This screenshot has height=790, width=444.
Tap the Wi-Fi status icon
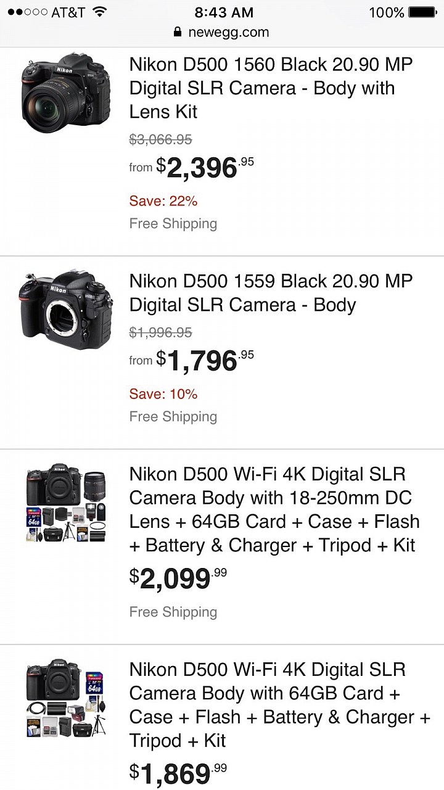pyautogui.click(x=99, y=12)
